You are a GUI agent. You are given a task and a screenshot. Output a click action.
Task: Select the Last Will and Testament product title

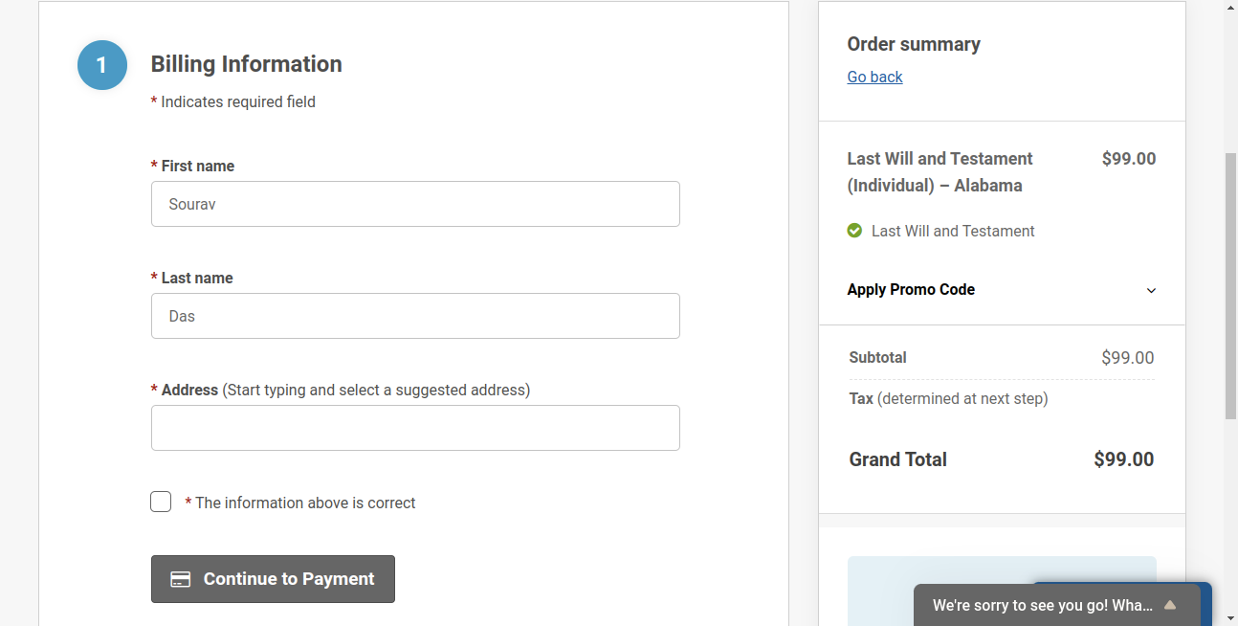940,172
